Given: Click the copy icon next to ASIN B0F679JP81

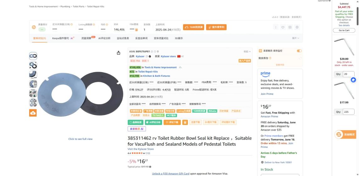Looking at the screenshot, I should point(152,52).
